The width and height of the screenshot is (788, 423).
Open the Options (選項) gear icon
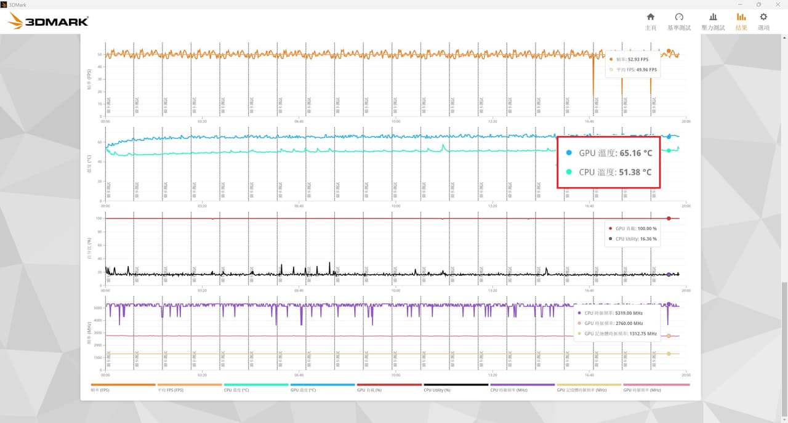click(x=763, y=22)
